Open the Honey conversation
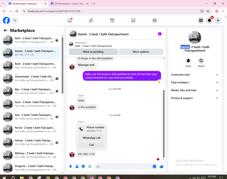Viewport: 227px width, 179px height. (30, 142)
